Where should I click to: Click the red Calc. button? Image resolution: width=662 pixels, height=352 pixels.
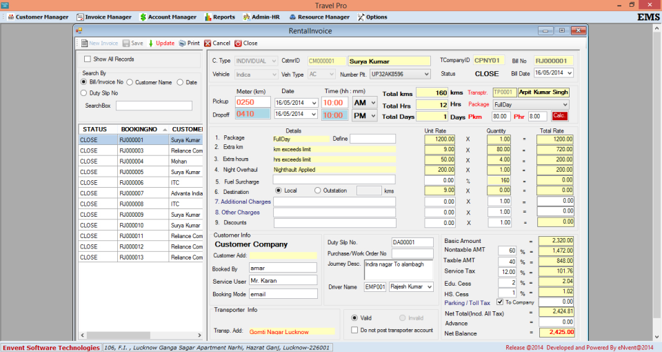[559, 116]
